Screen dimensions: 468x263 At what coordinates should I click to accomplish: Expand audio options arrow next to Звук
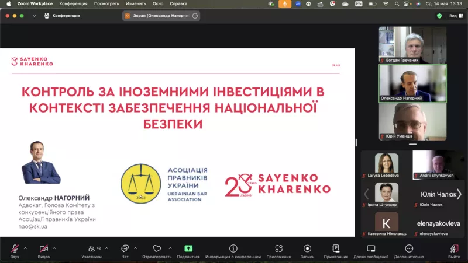tap(25, 248)
